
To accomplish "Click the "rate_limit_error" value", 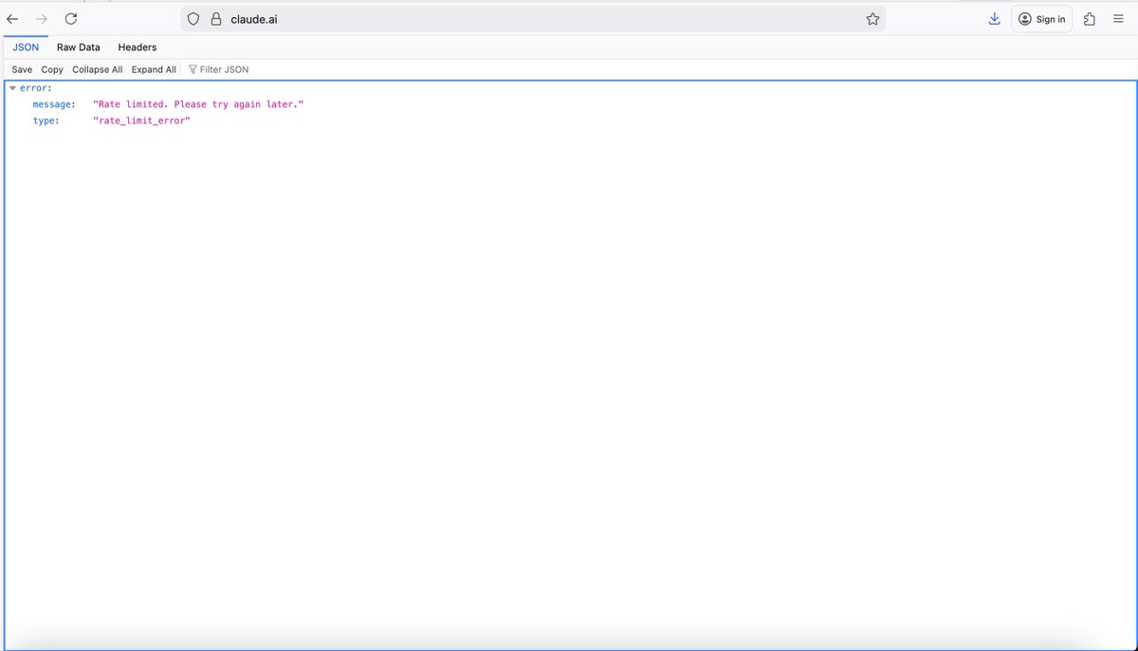I will tap(141, 121).
